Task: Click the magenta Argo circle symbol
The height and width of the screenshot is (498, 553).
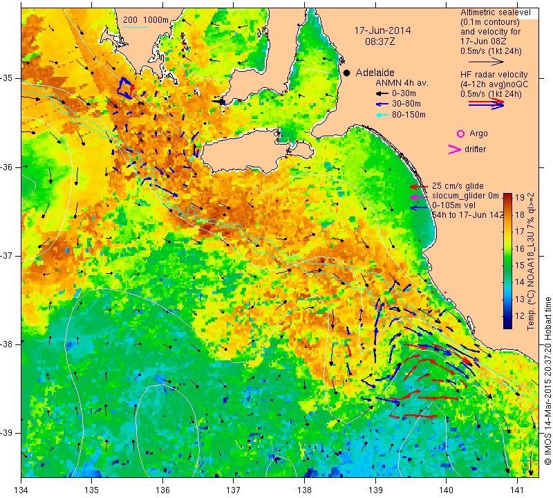Action: [x=460, y=133]
